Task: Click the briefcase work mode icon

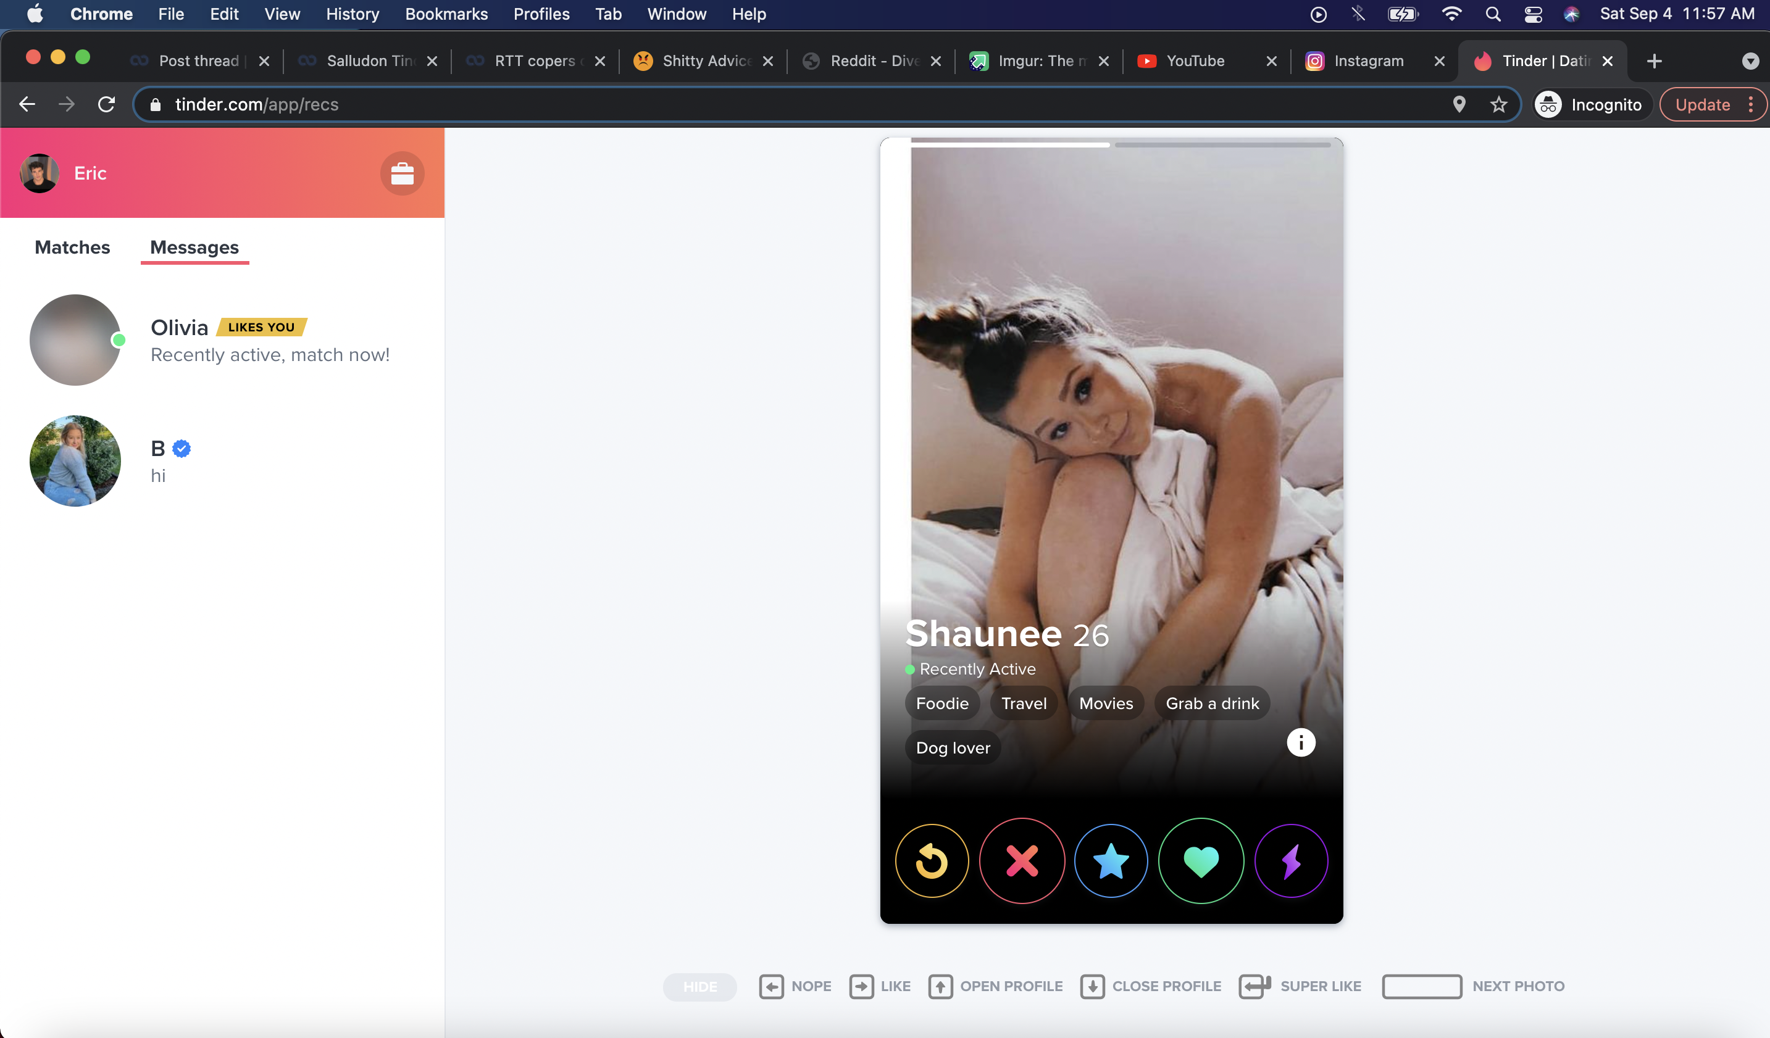Action: pos(402,173)
